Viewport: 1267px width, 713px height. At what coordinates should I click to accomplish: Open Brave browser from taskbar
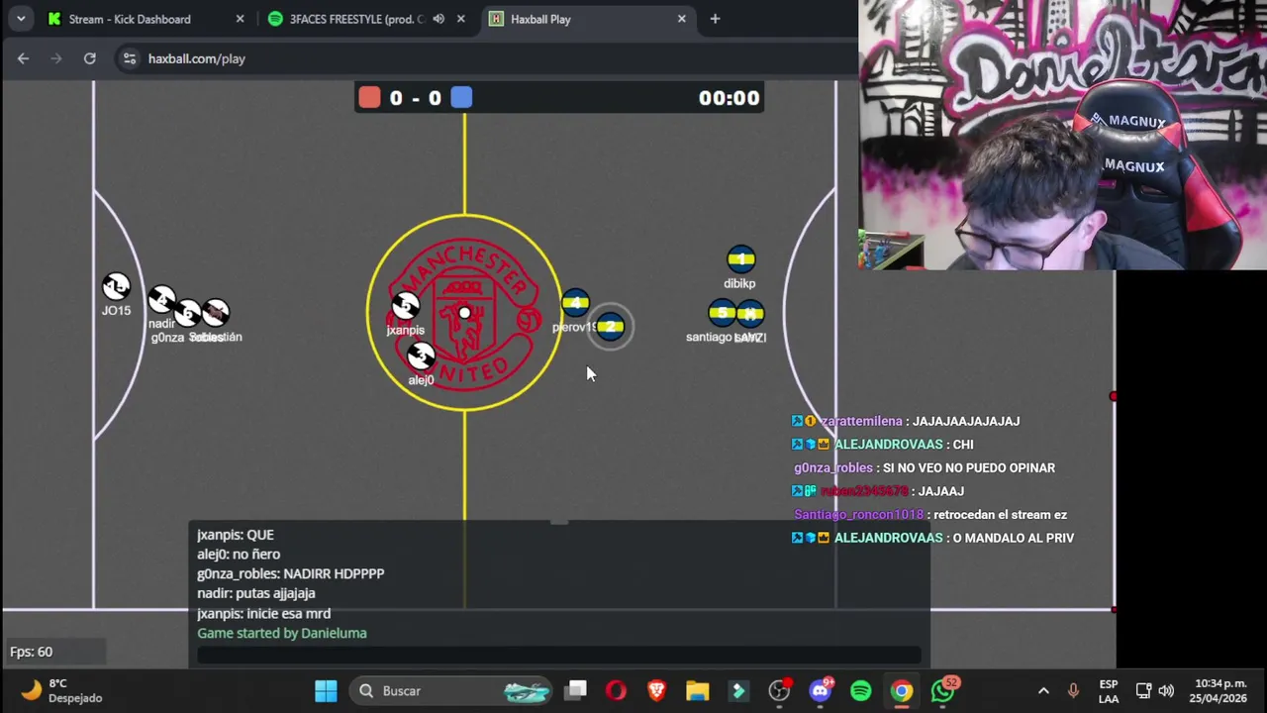point(656,690)
